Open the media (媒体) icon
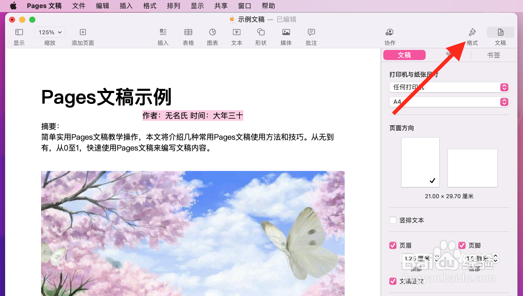The height and width of the screenshot is (296, 523). click(x=286, y=32)
